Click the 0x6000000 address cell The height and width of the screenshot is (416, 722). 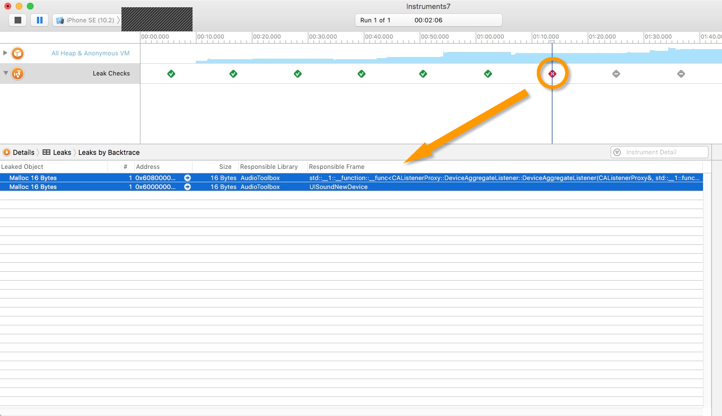point(155,187)
